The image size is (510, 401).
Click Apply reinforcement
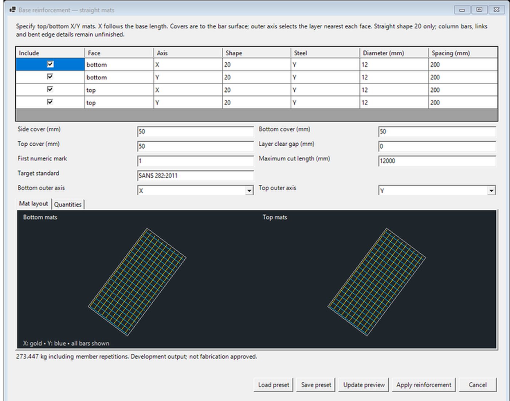pos(424,385)
